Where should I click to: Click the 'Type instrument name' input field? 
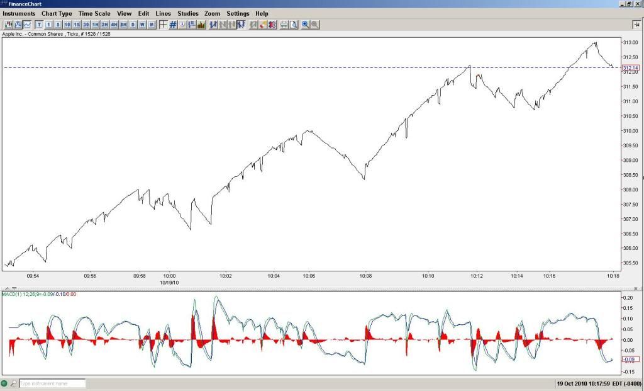point(52,383)
